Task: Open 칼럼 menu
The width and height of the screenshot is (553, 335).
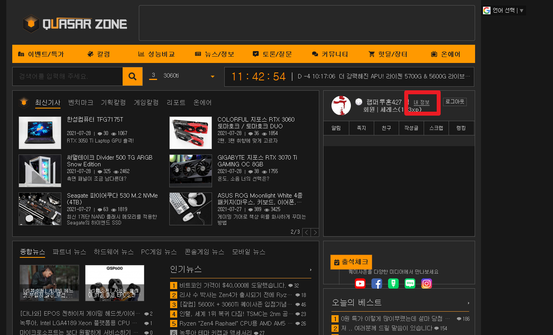Action: [x=98, y=54]
